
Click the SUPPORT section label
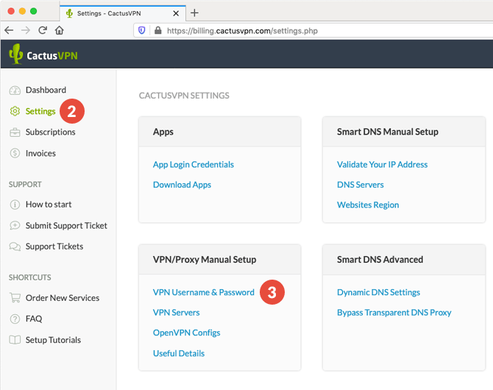click(x=25, y=184)
